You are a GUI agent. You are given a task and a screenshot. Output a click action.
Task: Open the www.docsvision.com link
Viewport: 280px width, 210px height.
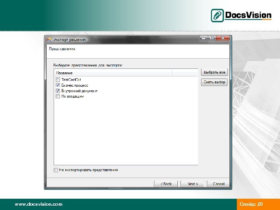tap(38, 204)
